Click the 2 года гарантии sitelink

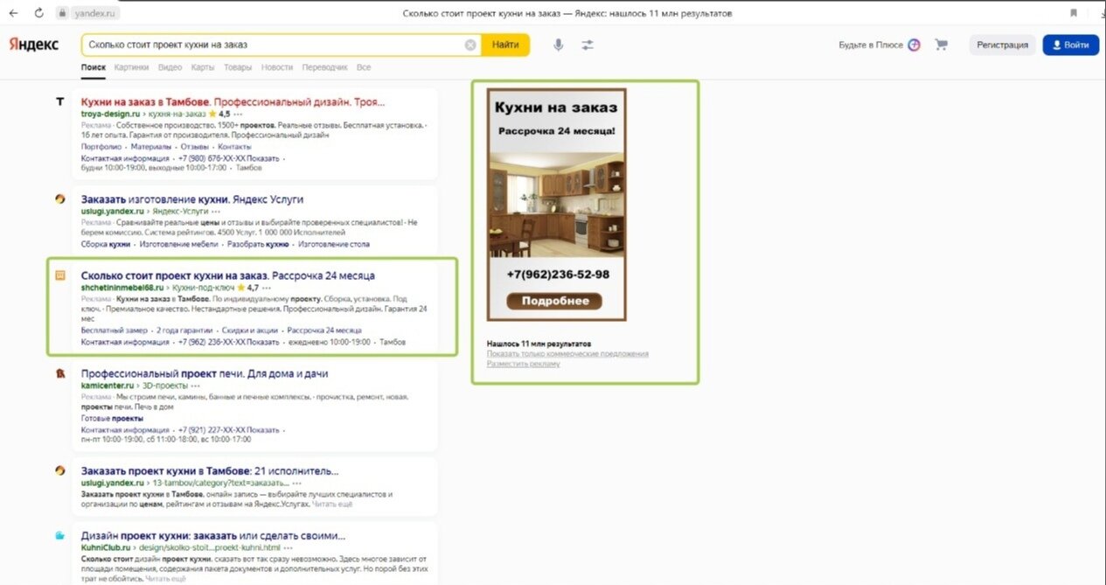(x=184, y=331)
